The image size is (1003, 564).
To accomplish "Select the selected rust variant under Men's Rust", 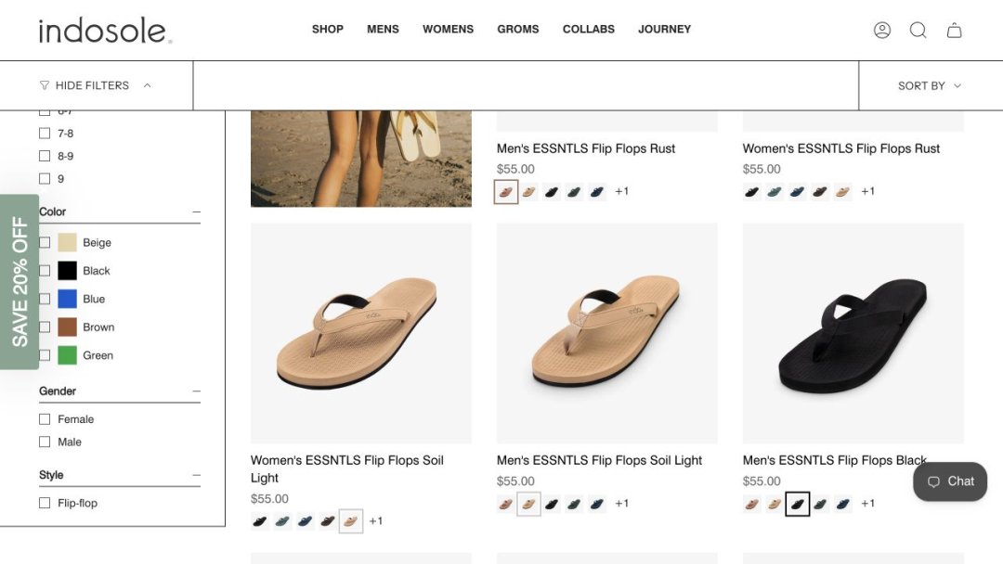I will [x=506, y=192].
